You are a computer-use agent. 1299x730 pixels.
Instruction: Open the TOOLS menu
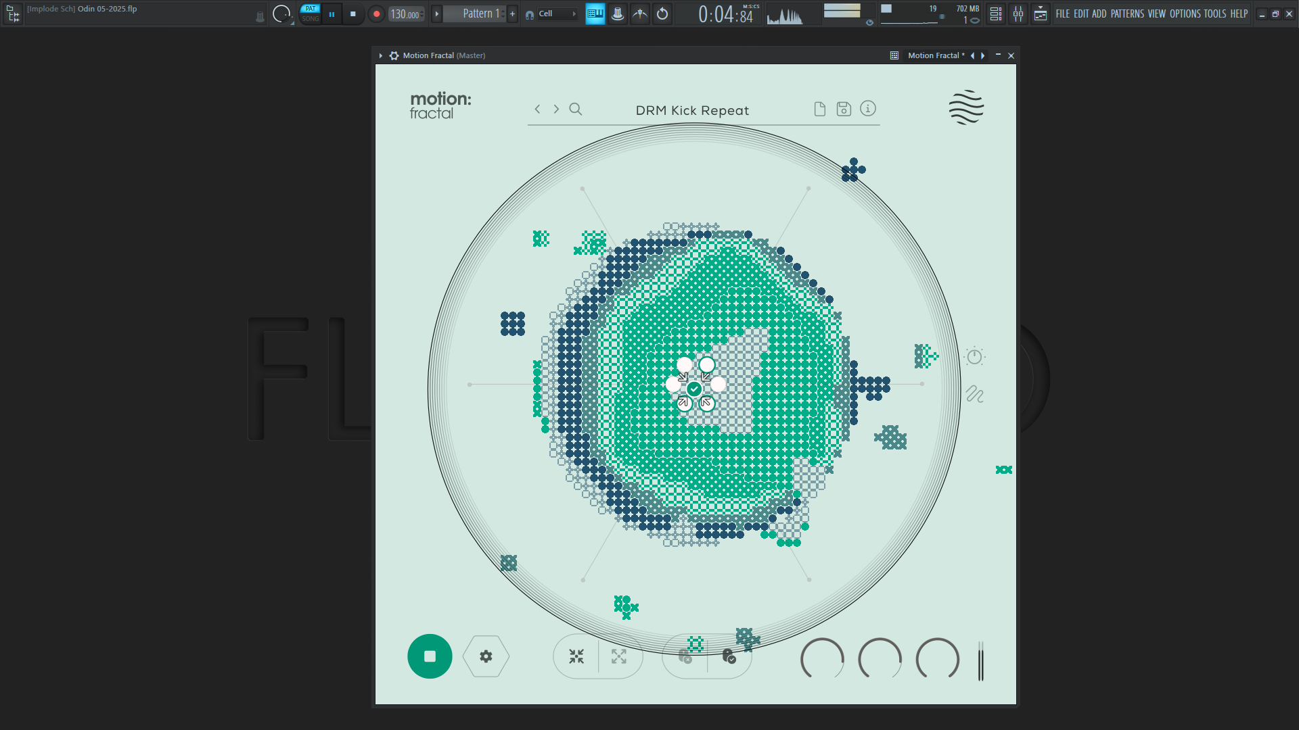point(1214,14)
